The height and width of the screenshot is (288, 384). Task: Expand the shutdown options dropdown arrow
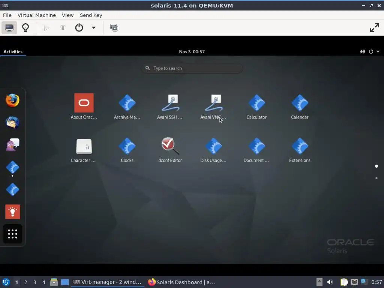click(x=93, y=28)
